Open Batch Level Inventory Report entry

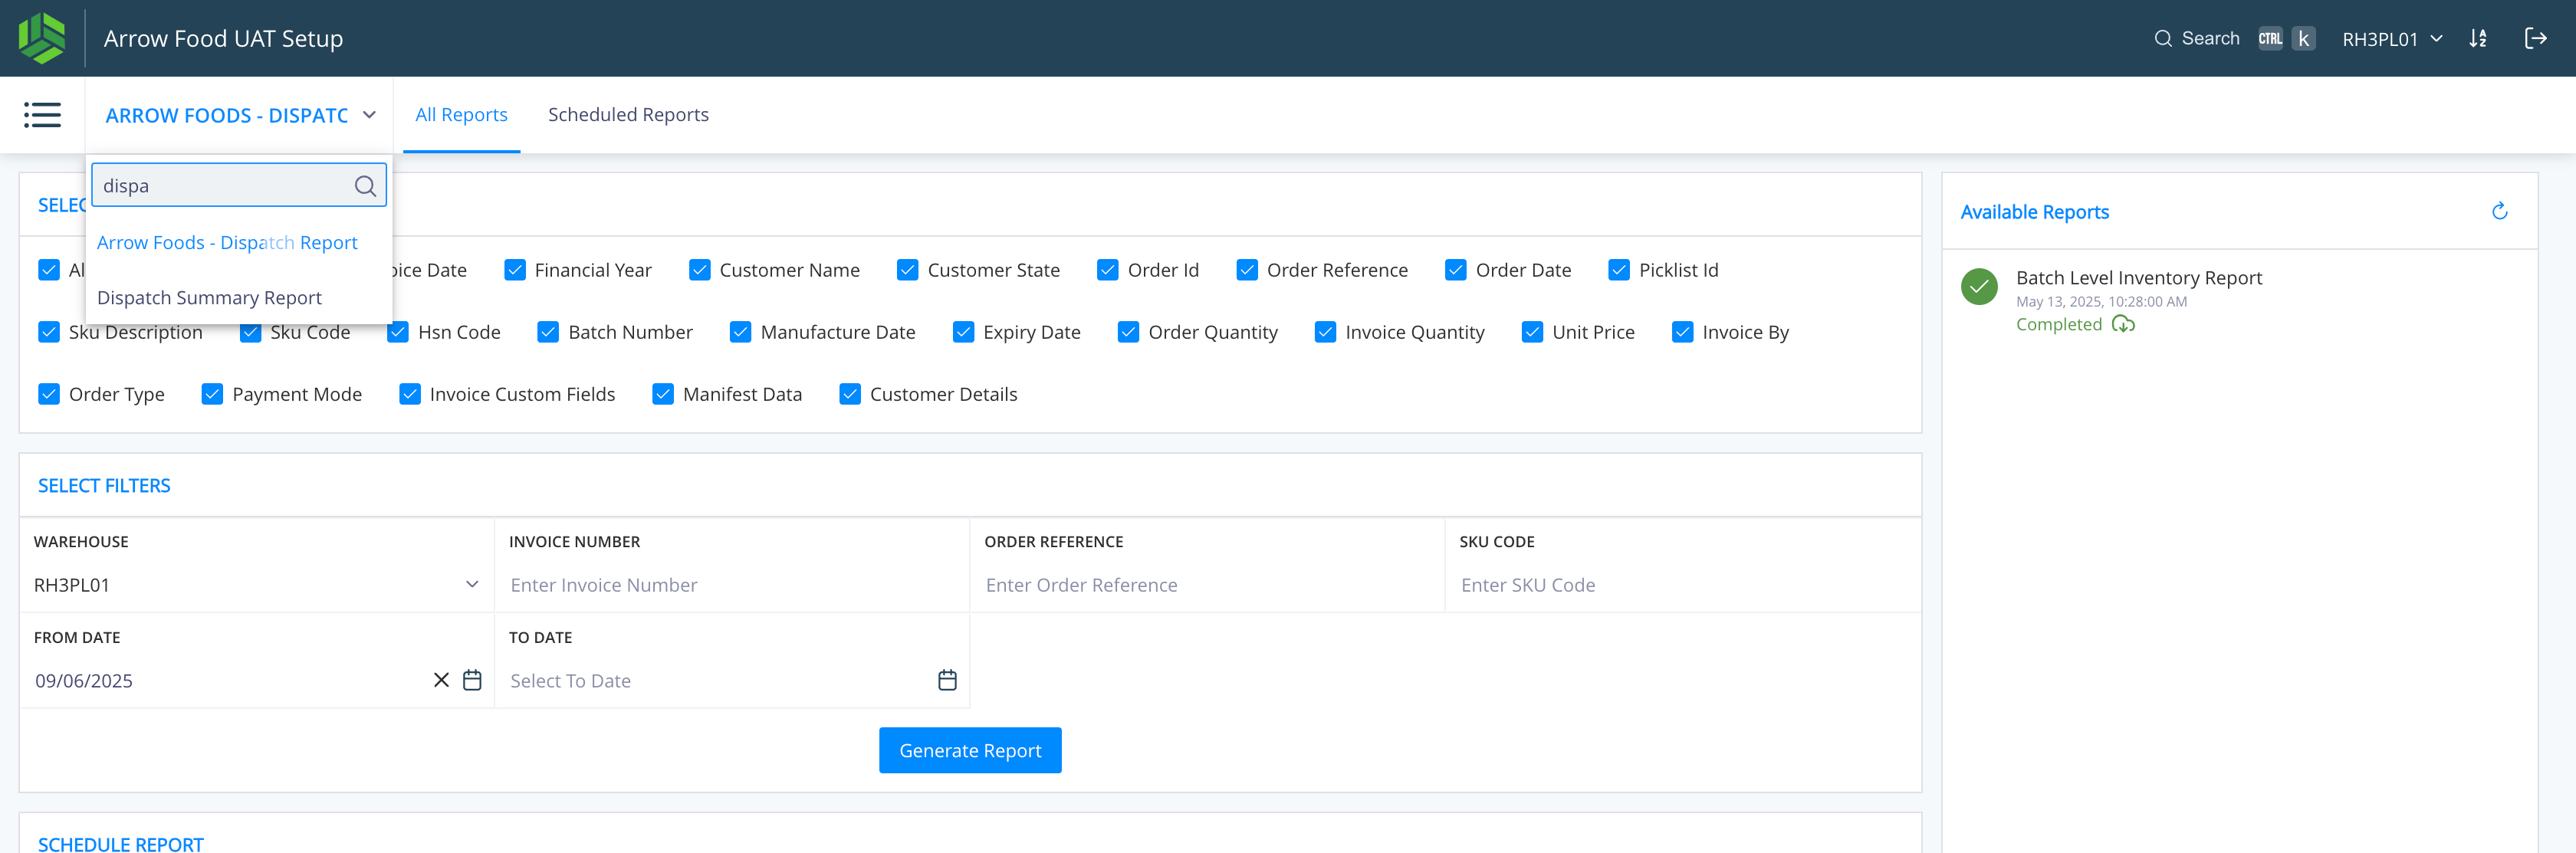pos(2139,278)
